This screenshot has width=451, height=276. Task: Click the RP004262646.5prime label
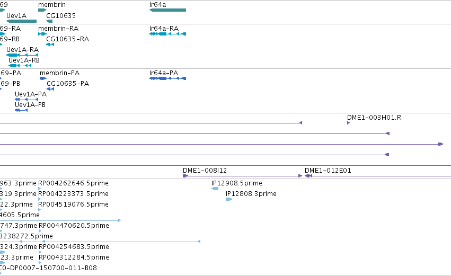(x=73, y=183)
